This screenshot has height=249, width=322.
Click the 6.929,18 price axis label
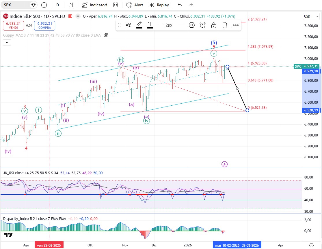click(x=311, y=71)
